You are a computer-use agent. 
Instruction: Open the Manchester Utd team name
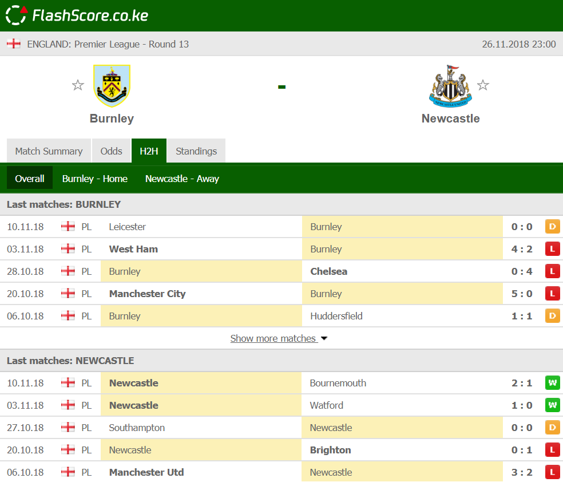[146, 472]
